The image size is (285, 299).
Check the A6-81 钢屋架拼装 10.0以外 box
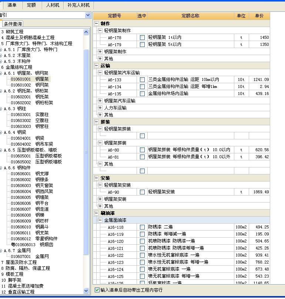[142, 157]
